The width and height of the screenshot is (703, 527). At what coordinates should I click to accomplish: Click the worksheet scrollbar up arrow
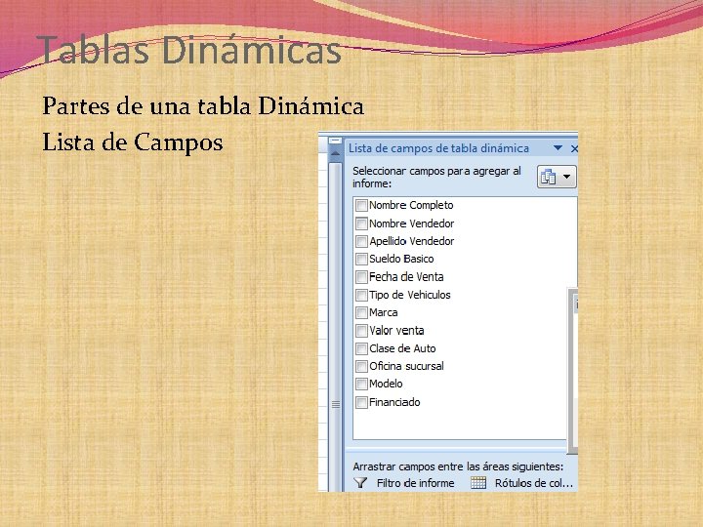pyautogui.click(x=335, y=153)
